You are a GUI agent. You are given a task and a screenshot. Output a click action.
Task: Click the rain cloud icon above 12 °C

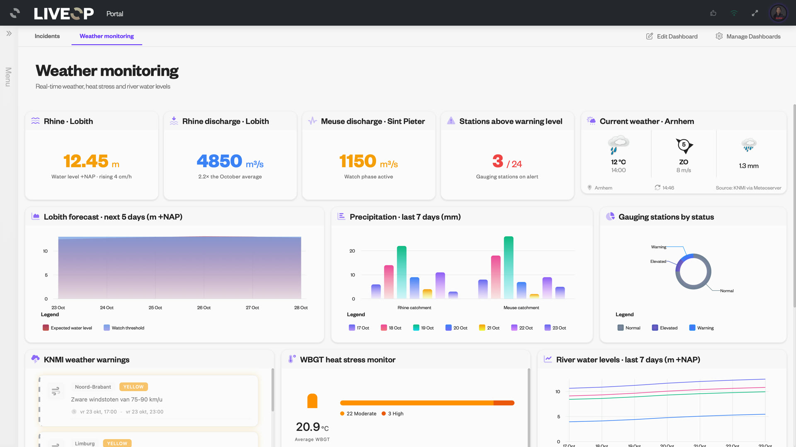coord(618,144)
